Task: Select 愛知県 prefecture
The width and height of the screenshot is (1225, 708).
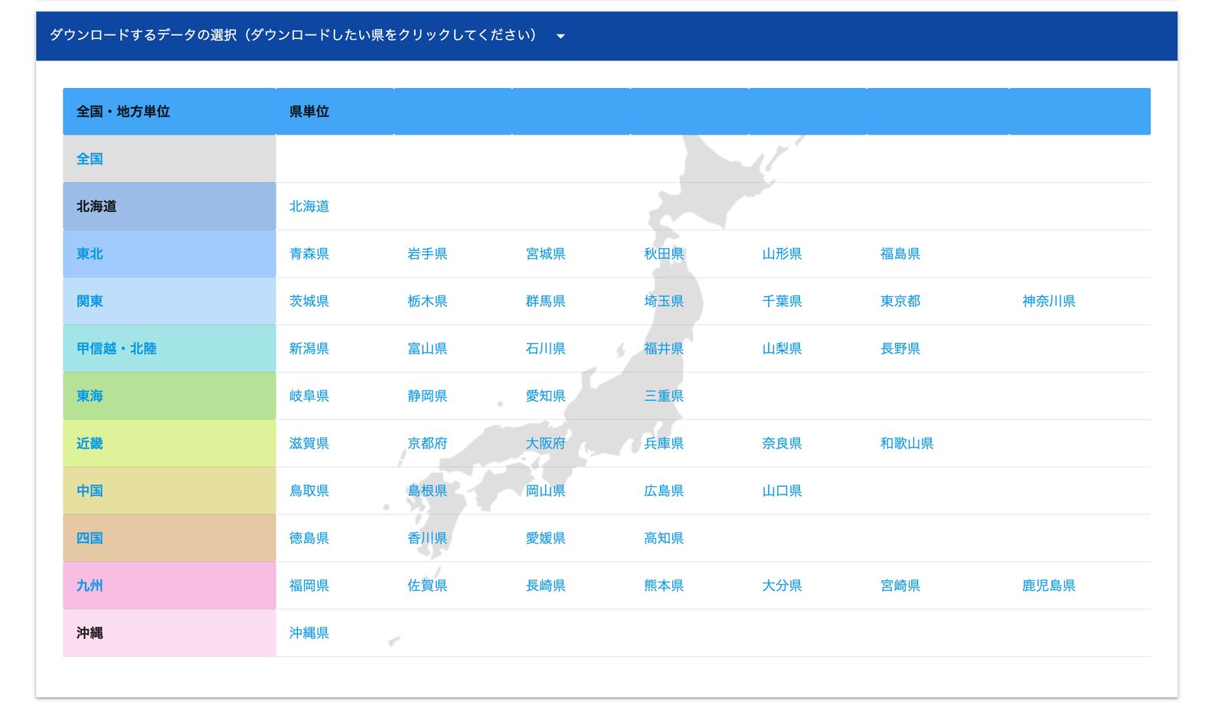Action: [x=546, y=396]
